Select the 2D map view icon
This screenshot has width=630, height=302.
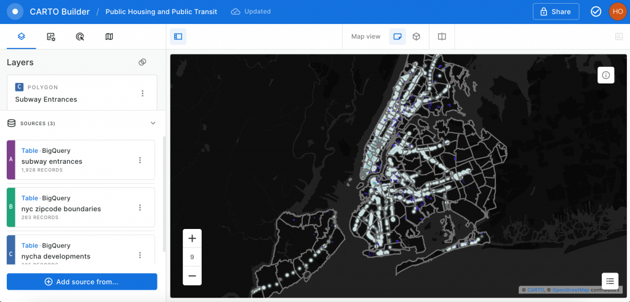[x=397, y=36]
